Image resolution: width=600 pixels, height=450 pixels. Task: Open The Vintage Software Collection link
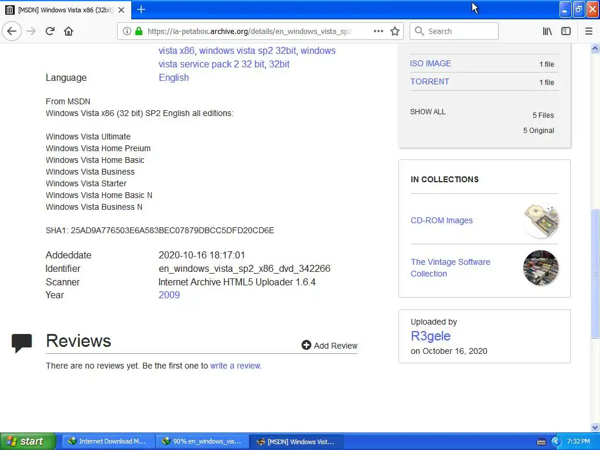coord(451,268)
